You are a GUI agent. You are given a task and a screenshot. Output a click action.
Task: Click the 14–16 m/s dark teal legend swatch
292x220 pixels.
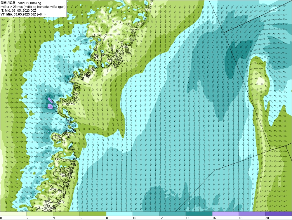[x=199, y=214]
